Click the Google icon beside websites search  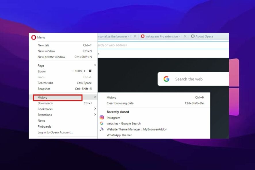102,123
